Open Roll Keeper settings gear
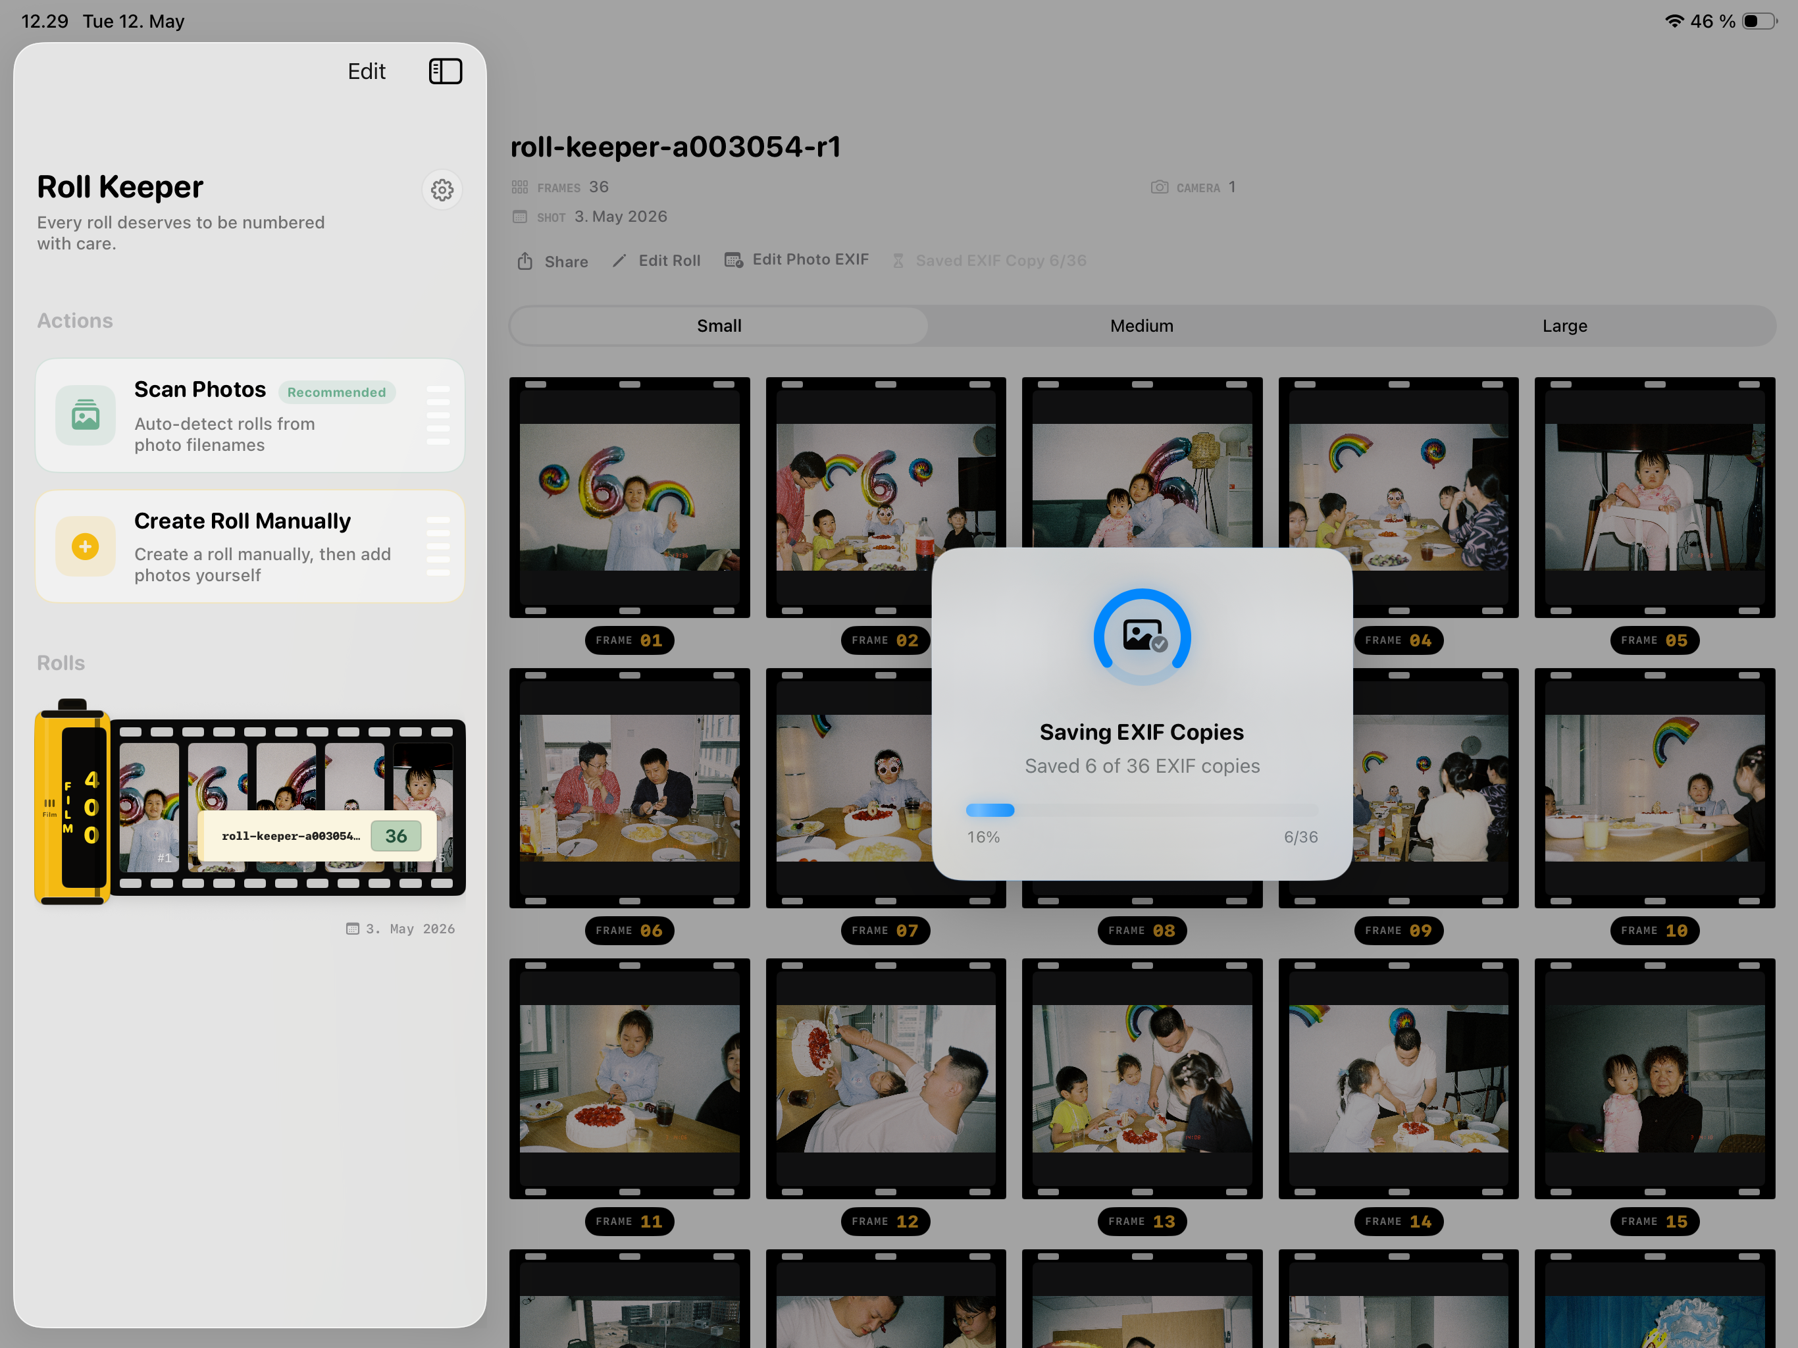This screenshot has height=1348, width=1798. click(442, 190)
